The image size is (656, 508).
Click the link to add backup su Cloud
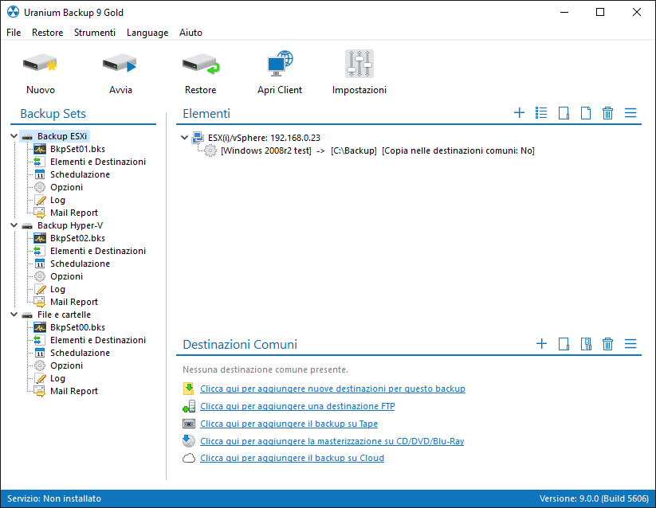coord(292,458)
